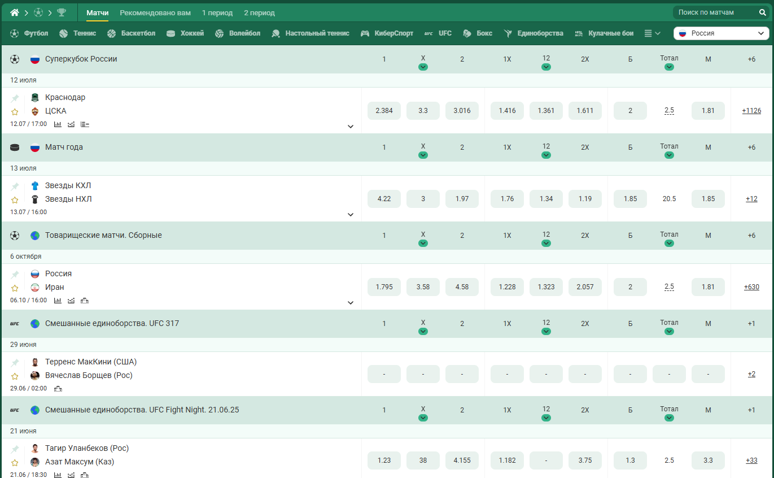Pin the Терренс МакКини fight
Image resolution: width=774 pixels, height=478 pixels.
[15, 362]
